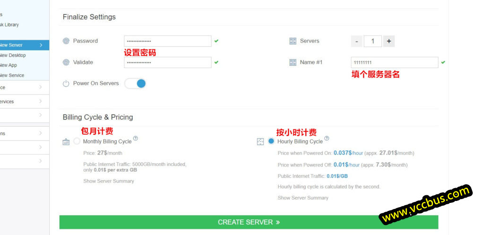Expand the New Server sidebar chevron

pyautogui.click(x=42, y=45)
